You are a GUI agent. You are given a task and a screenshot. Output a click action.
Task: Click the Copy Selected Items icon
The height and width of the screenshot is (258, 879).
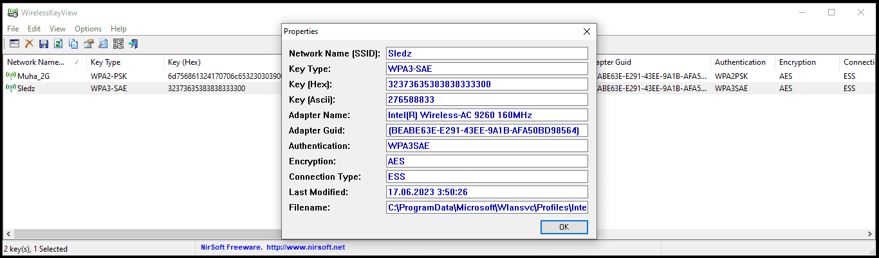pos(73,44)
